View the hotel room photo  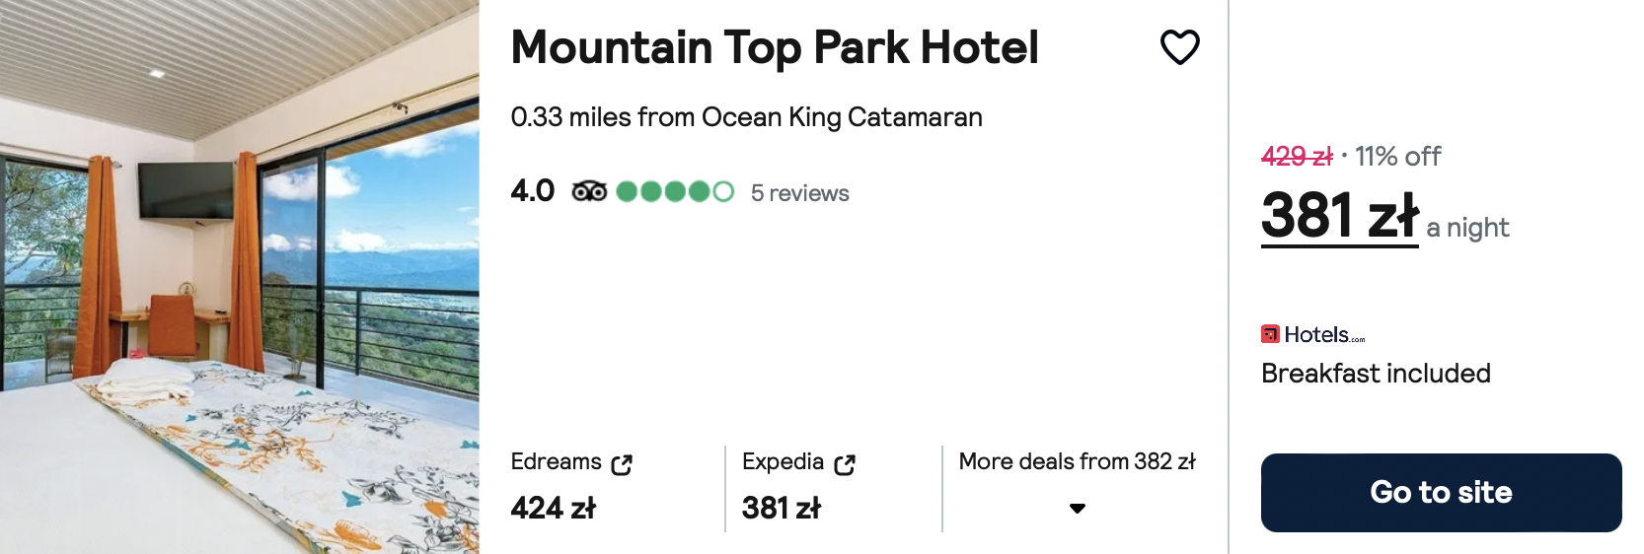(240, 277)
